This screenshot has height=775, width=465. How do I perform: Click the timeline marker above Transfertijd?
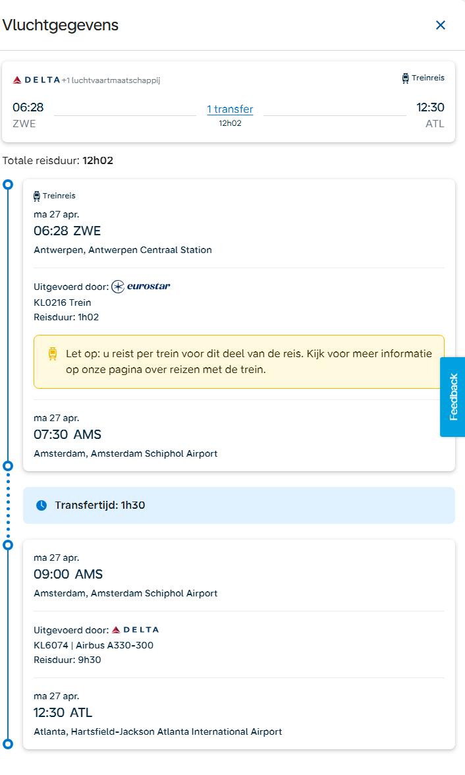(8, 466)
